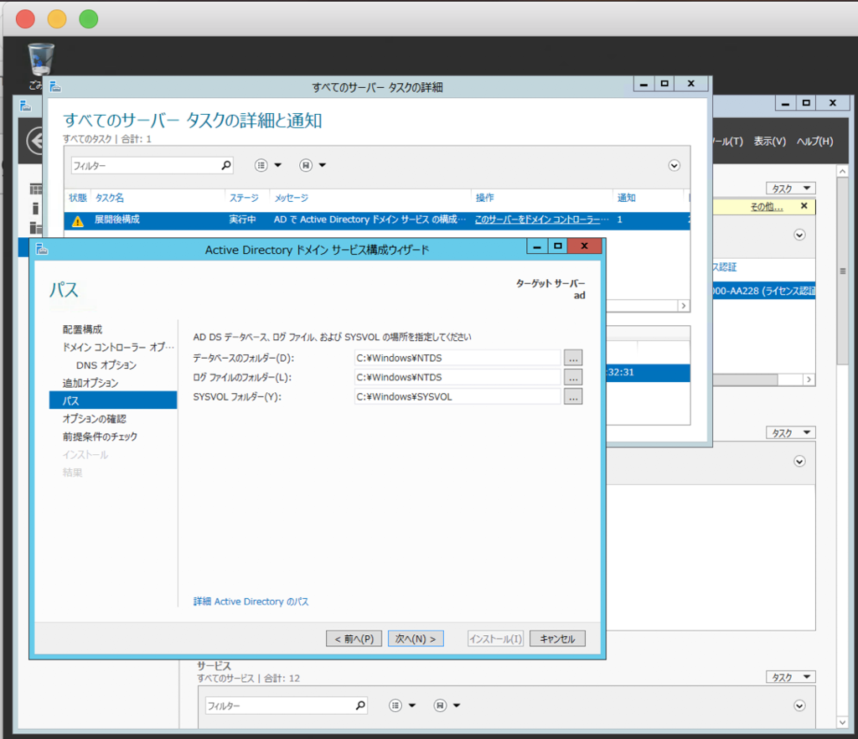Click the macOS yellow minimize button
The image size is (858, 739).
pyautogui.click(x=57, y=19)
